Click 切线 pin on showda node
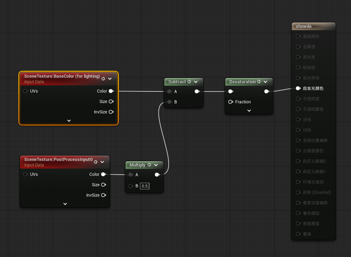Screen dimensions: 351x257 pos(298,130)
